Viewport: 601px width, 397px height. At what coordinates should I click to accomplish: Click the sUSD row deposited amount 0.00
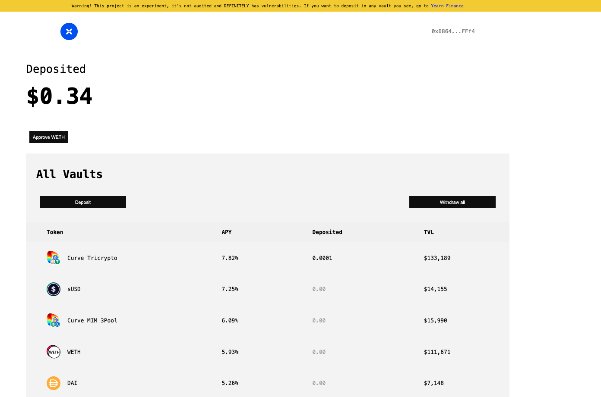tap(319, 289)
